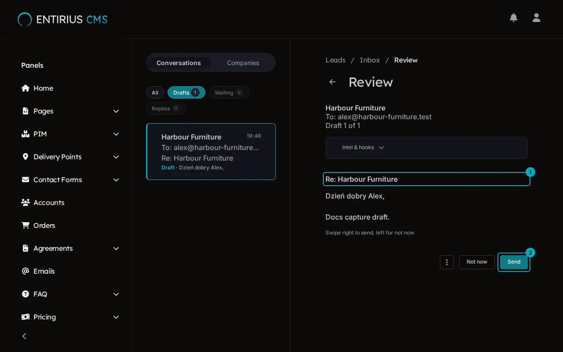The height and width of the screenshot is (352, 563).
Task: Expand the Pricing submenu chevron
Action: point(116,317)
